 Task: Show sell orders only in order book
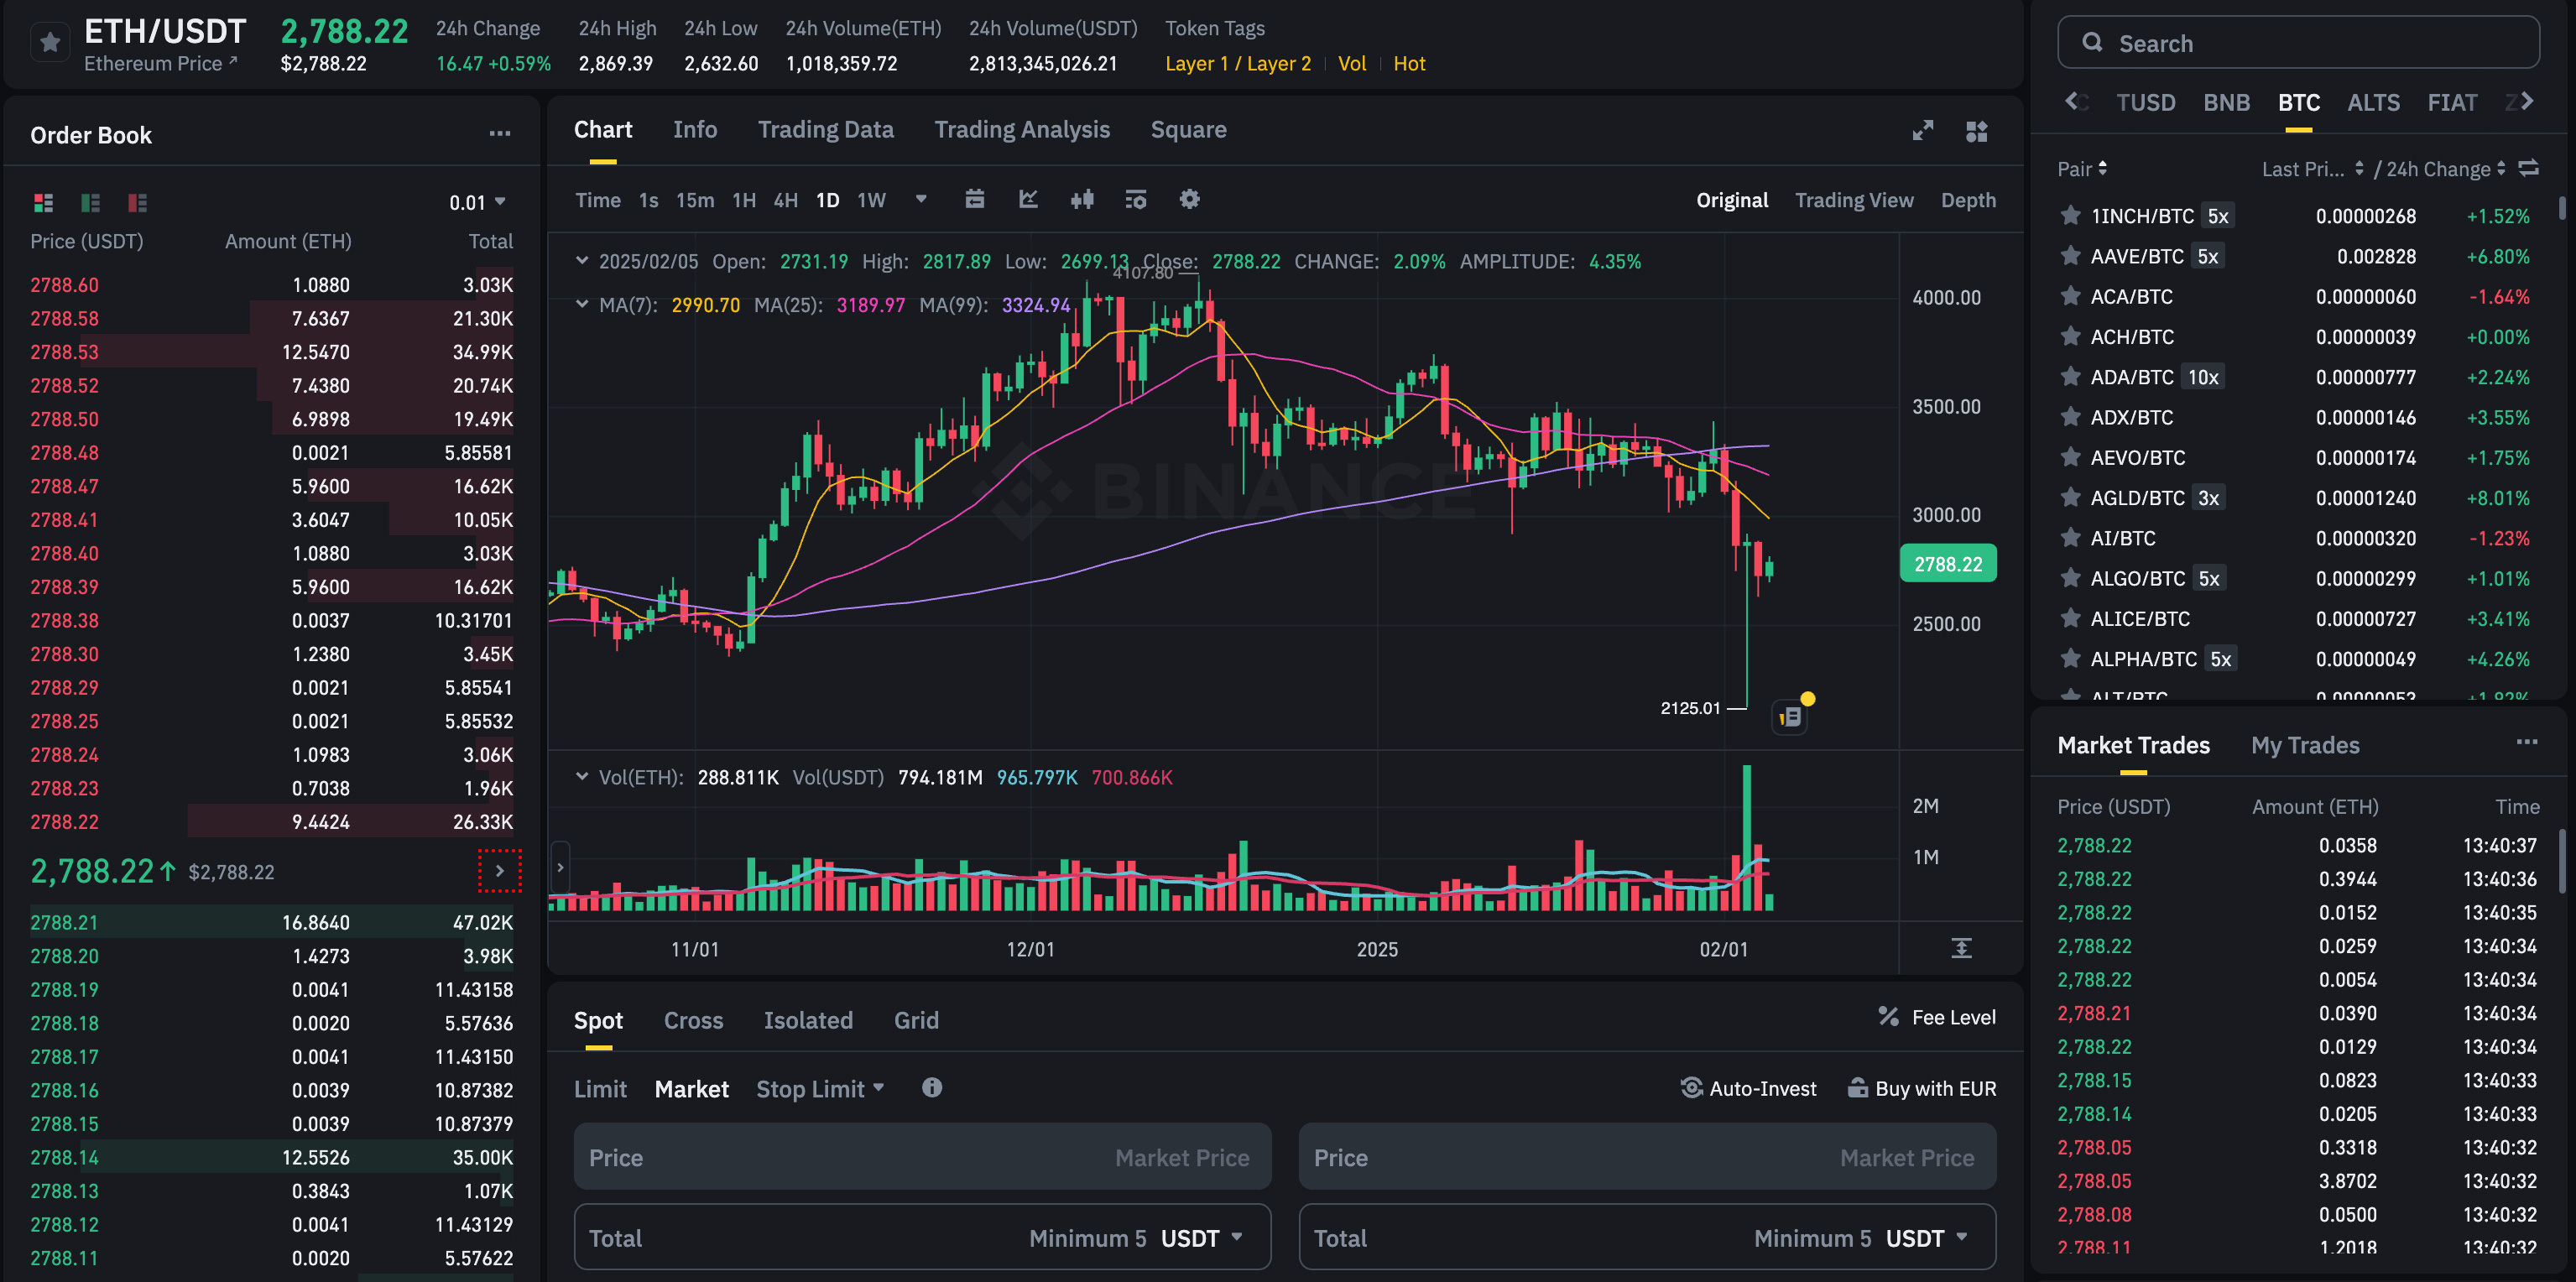tap(137, 203)
